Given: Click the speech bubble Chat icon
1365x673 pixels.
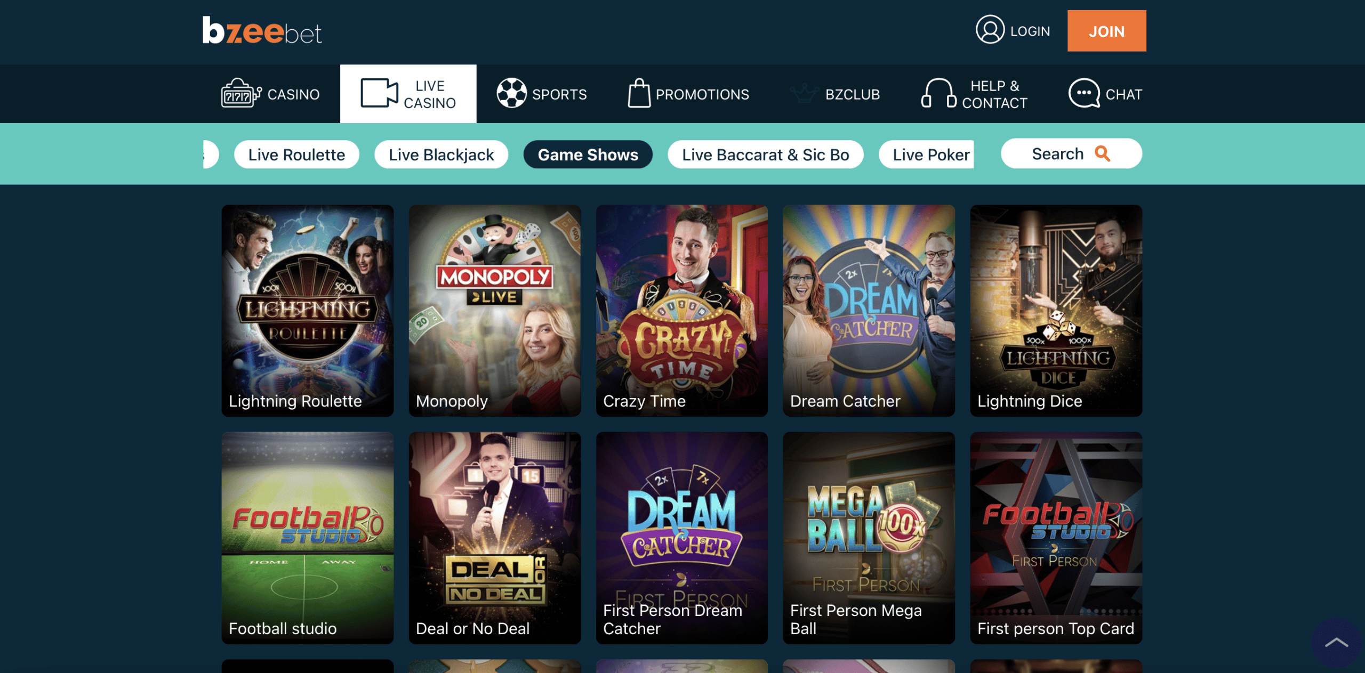Looking at the screenshot, I should point(1083,93).
